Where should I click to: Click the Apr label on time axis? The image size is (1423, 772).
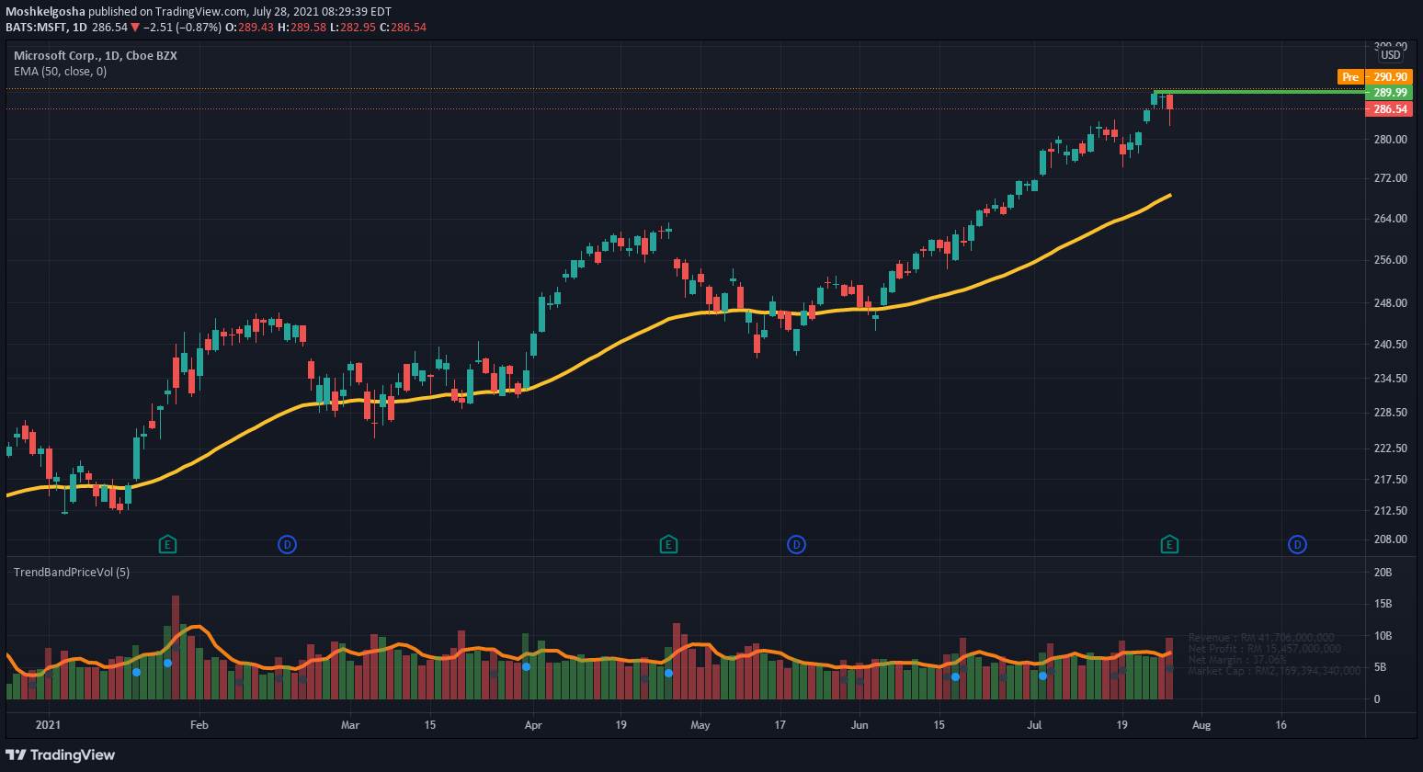pos(533,725)
